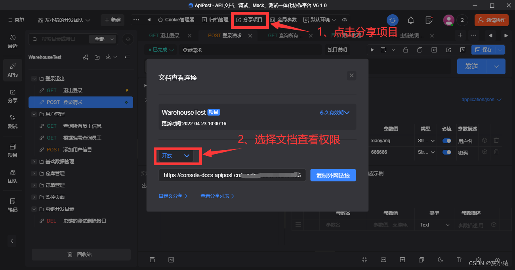
Task: Click the 搜索目录或接口 search field
Action: coord(59,39)
